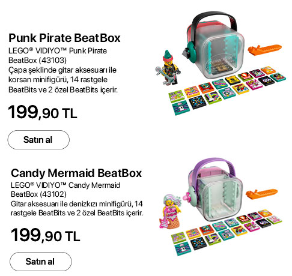
Task: Click the Candy Mermaid description text with 43102
Action: pos(77,199)
